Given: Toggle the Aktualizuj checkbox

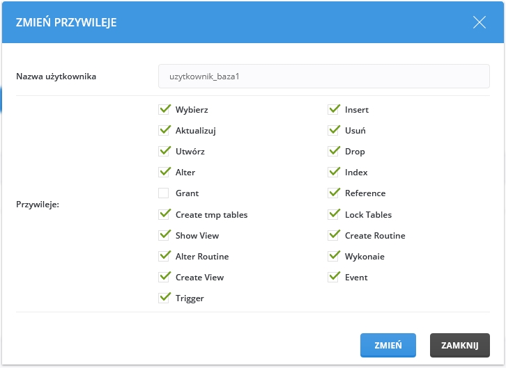Looking at the screenshot, I should pos(164,131).
